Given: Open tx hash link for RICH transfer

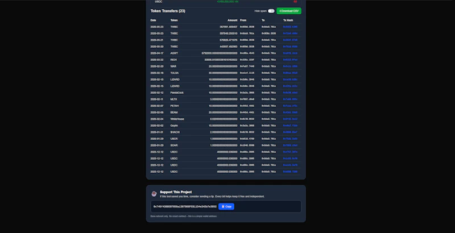Looking at the screenshot, I should tap(290, 60).
